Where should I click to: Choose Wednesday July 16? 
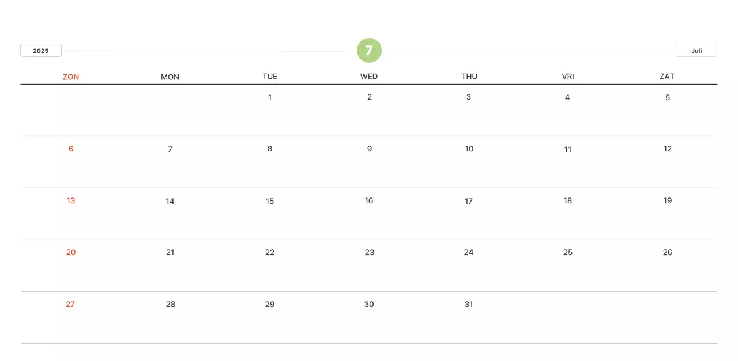pyautogui.click(x=369, y=201)
